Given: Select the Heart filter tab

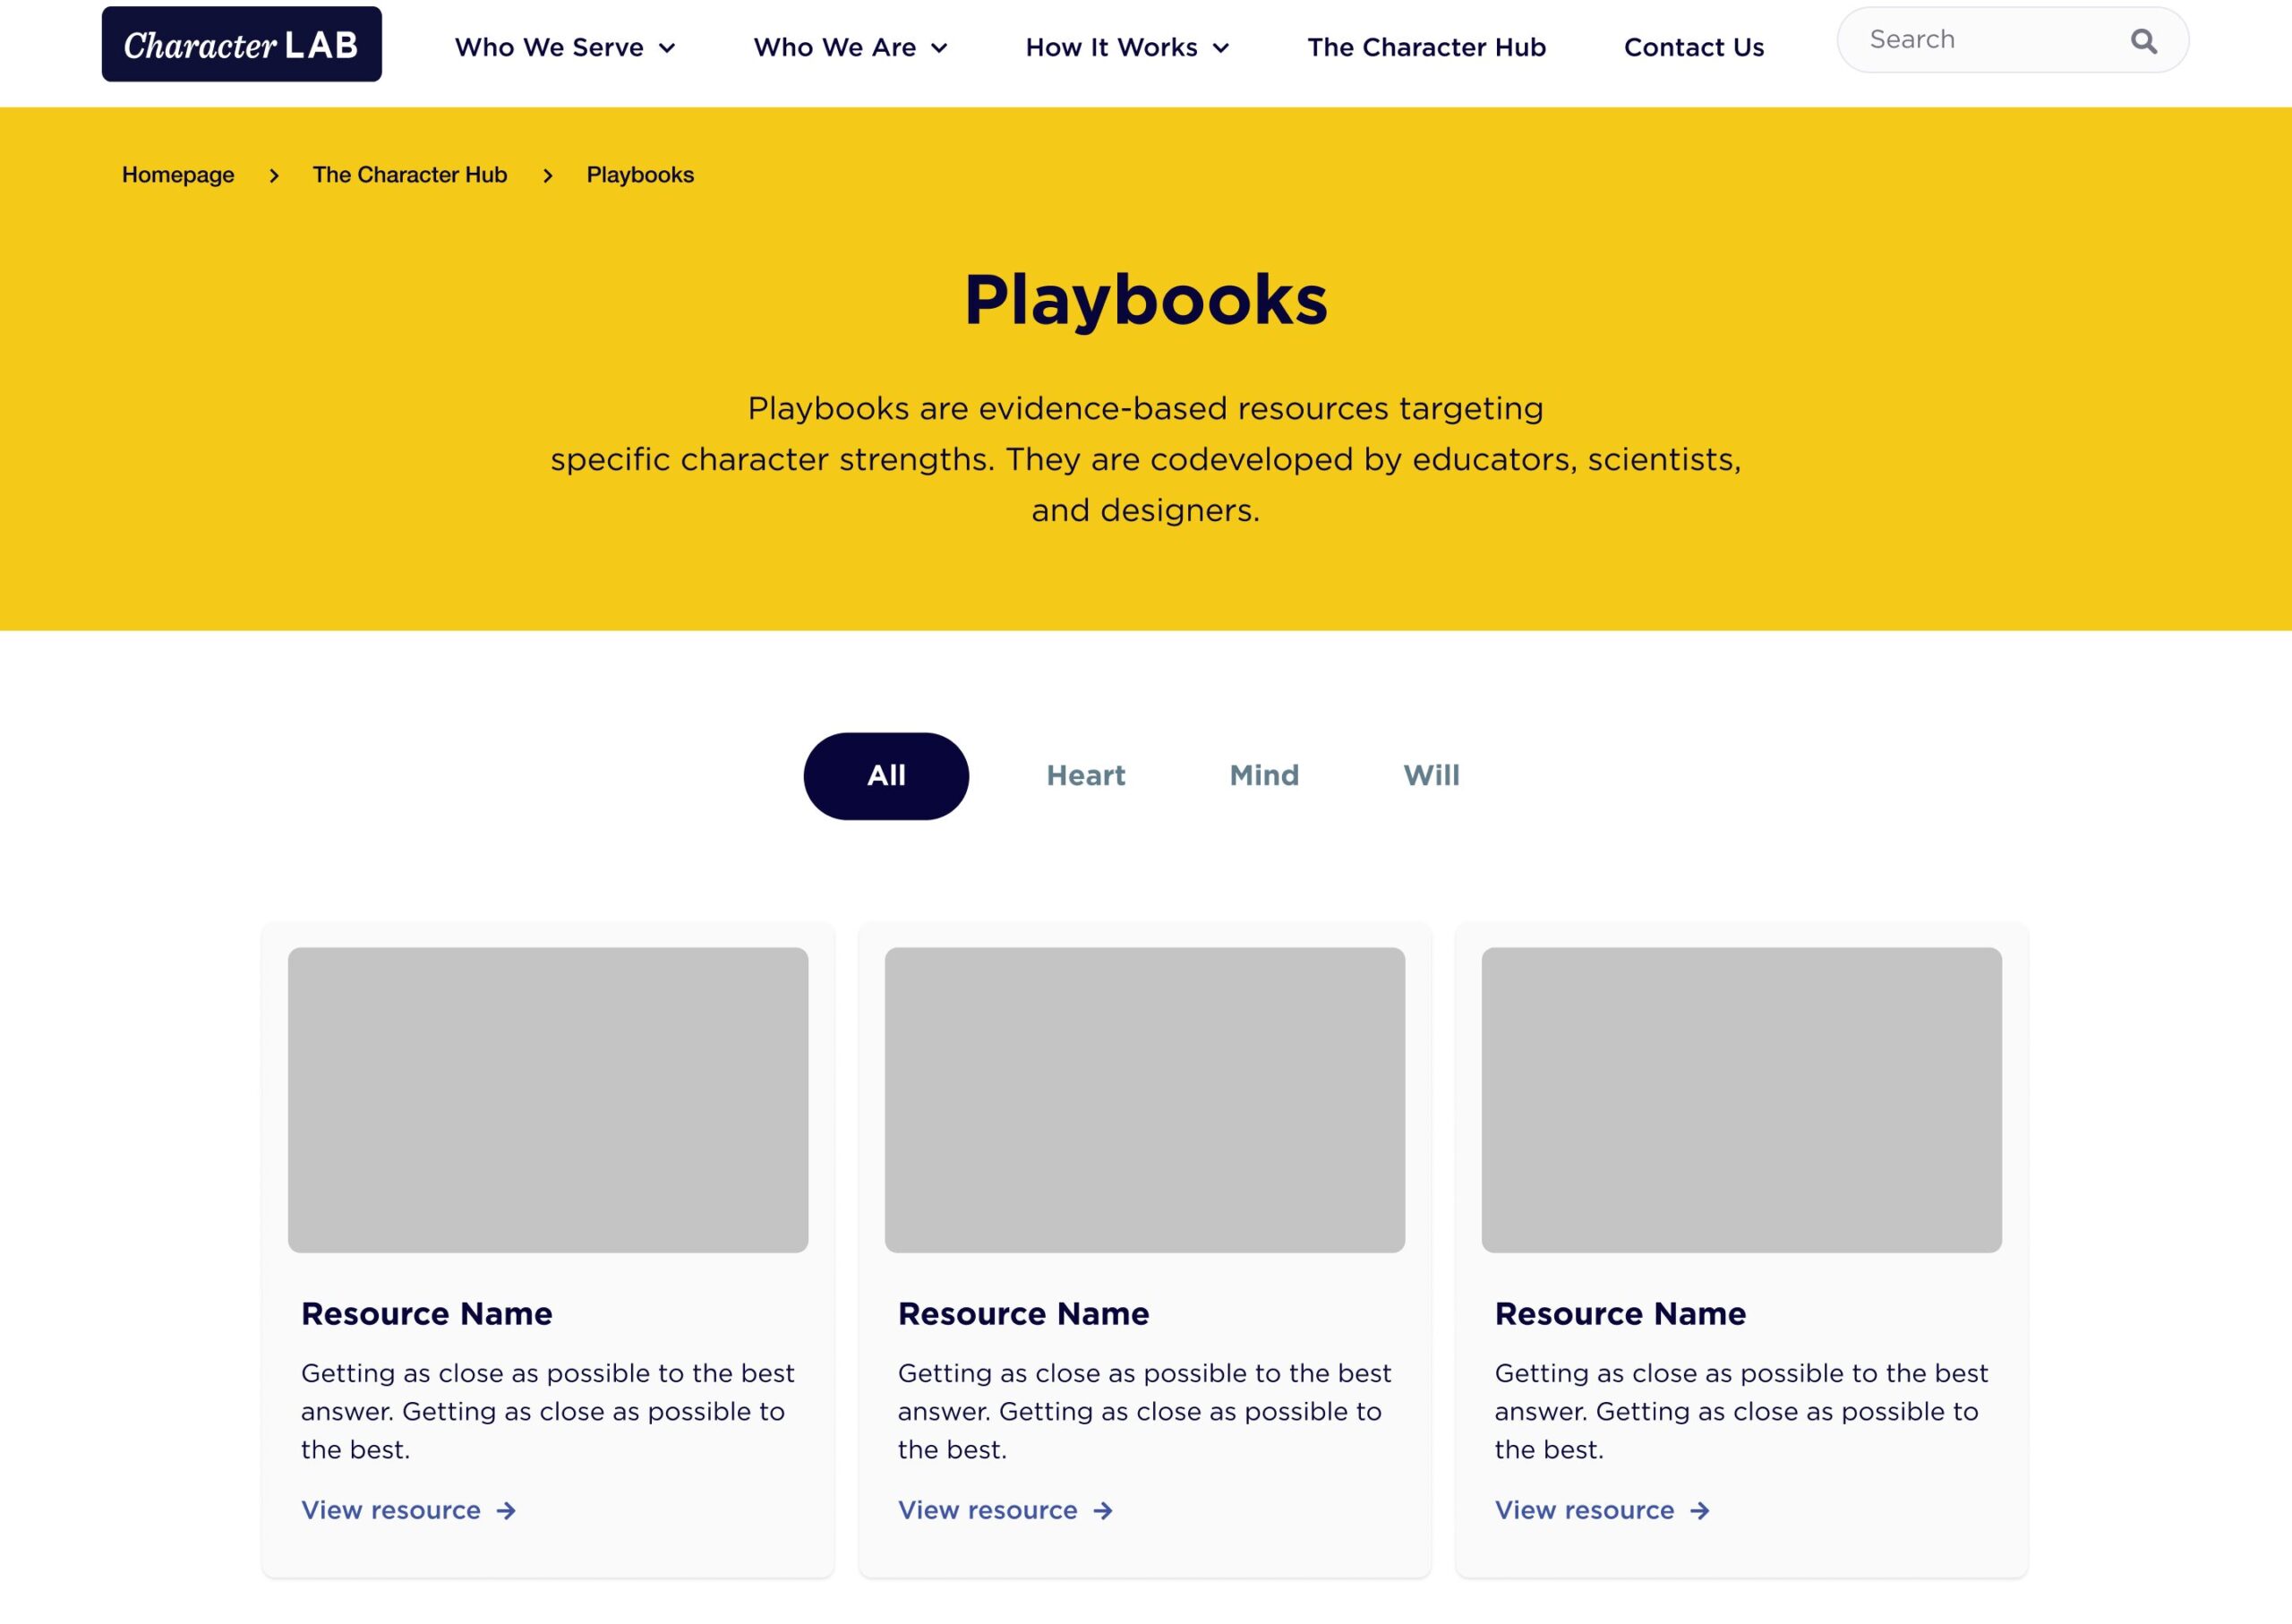Looking at the screenshot, I should [x=1086, y=776].
